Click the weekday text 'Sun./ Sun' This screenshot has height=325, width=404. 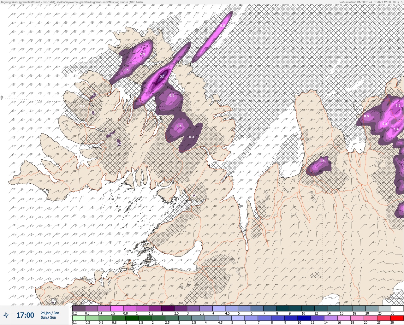tap(48, 317)
